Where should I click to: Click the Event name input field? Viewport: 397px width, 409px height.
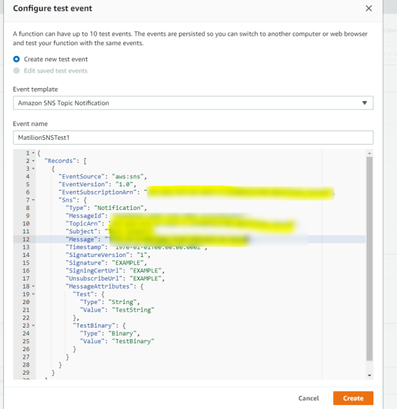tap(193, 137)
